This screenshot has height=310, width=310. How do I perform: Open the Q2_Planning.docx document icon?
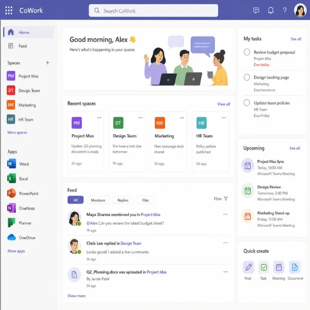tap(74, 275)
